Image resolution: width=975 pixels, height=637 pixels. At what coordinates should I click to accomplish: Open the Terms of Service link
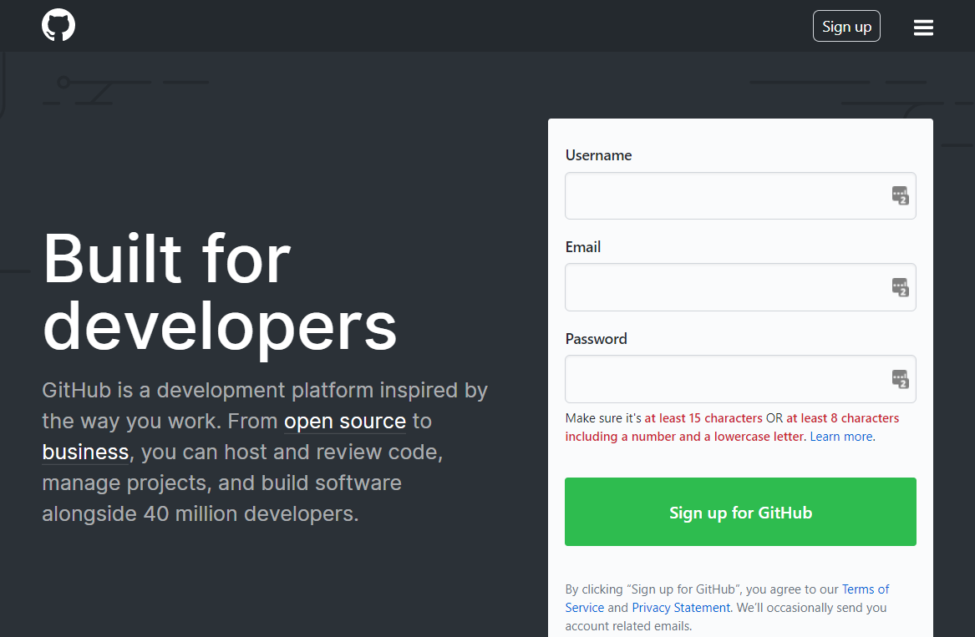pos(866,589)
